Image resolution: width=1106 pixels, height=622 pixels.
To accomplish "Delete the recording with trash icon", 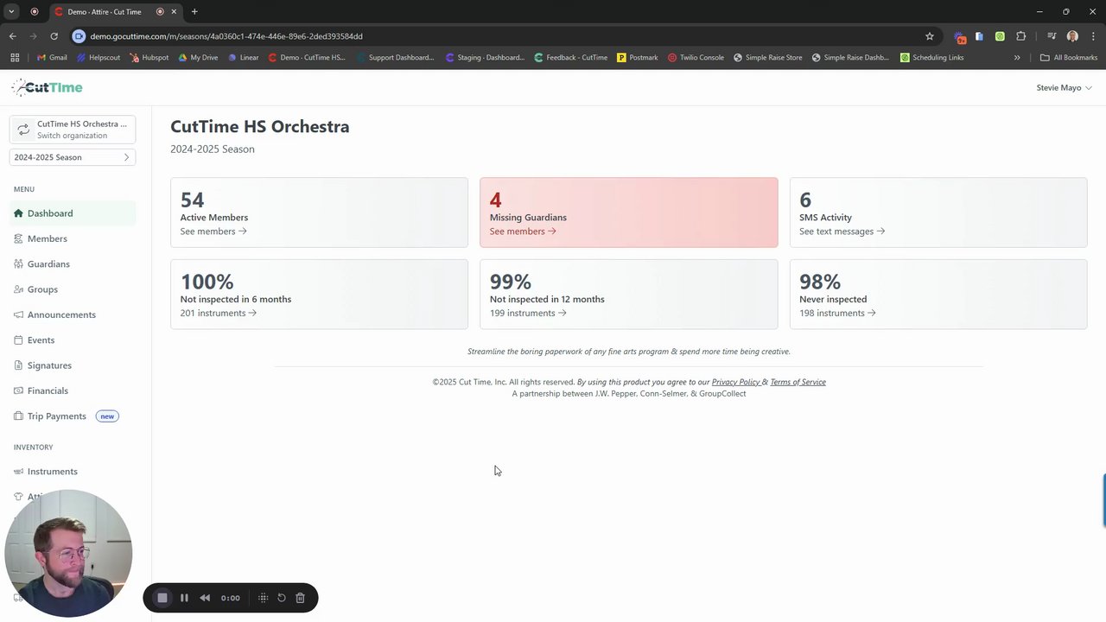I will click(x=300, y=598).
